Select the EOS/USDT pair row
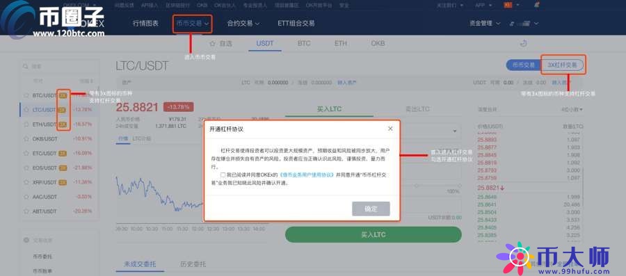Viewport: 626px width, 276px height. 59,168
